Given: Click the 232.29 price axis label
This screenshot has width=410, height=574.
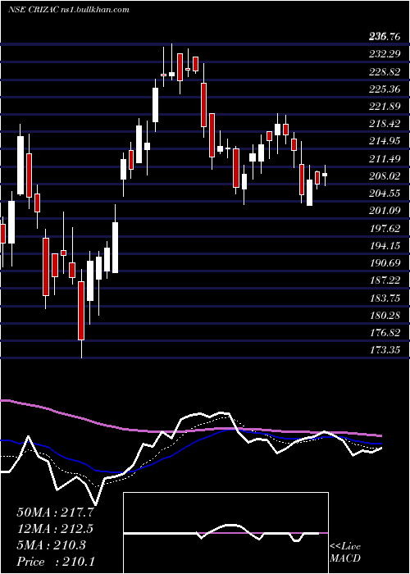Looking at the screenshot, I should point(385,54).
